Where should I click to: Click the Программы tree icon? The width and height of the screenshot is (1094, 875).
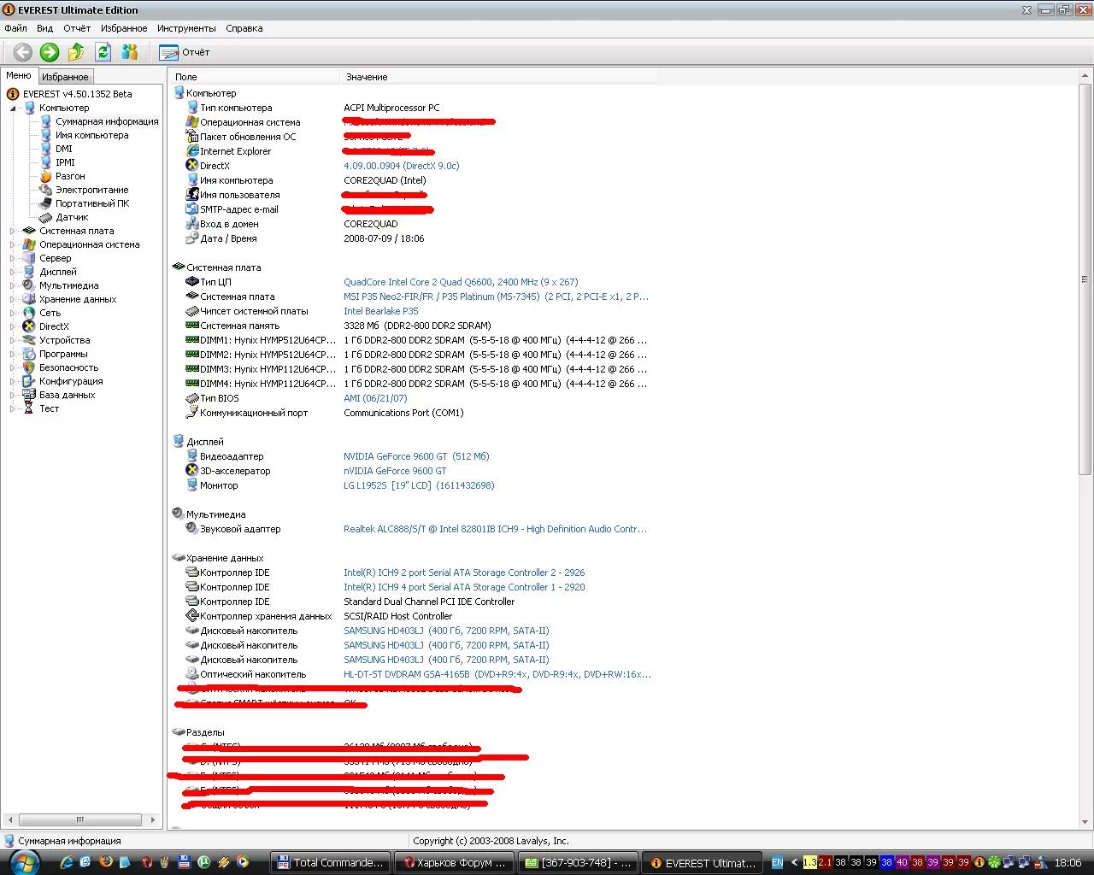(29, 354)
